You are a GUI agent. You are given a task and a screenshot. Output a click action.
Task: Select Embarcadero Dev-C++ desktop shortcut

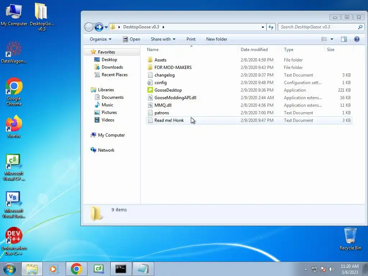[14, 241]
